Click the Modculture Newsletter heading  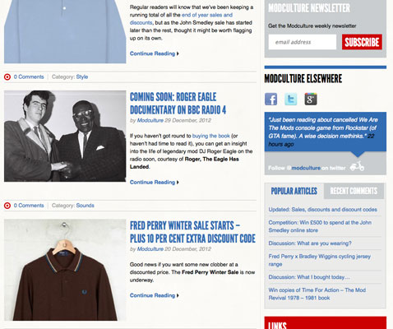[309, 8]
